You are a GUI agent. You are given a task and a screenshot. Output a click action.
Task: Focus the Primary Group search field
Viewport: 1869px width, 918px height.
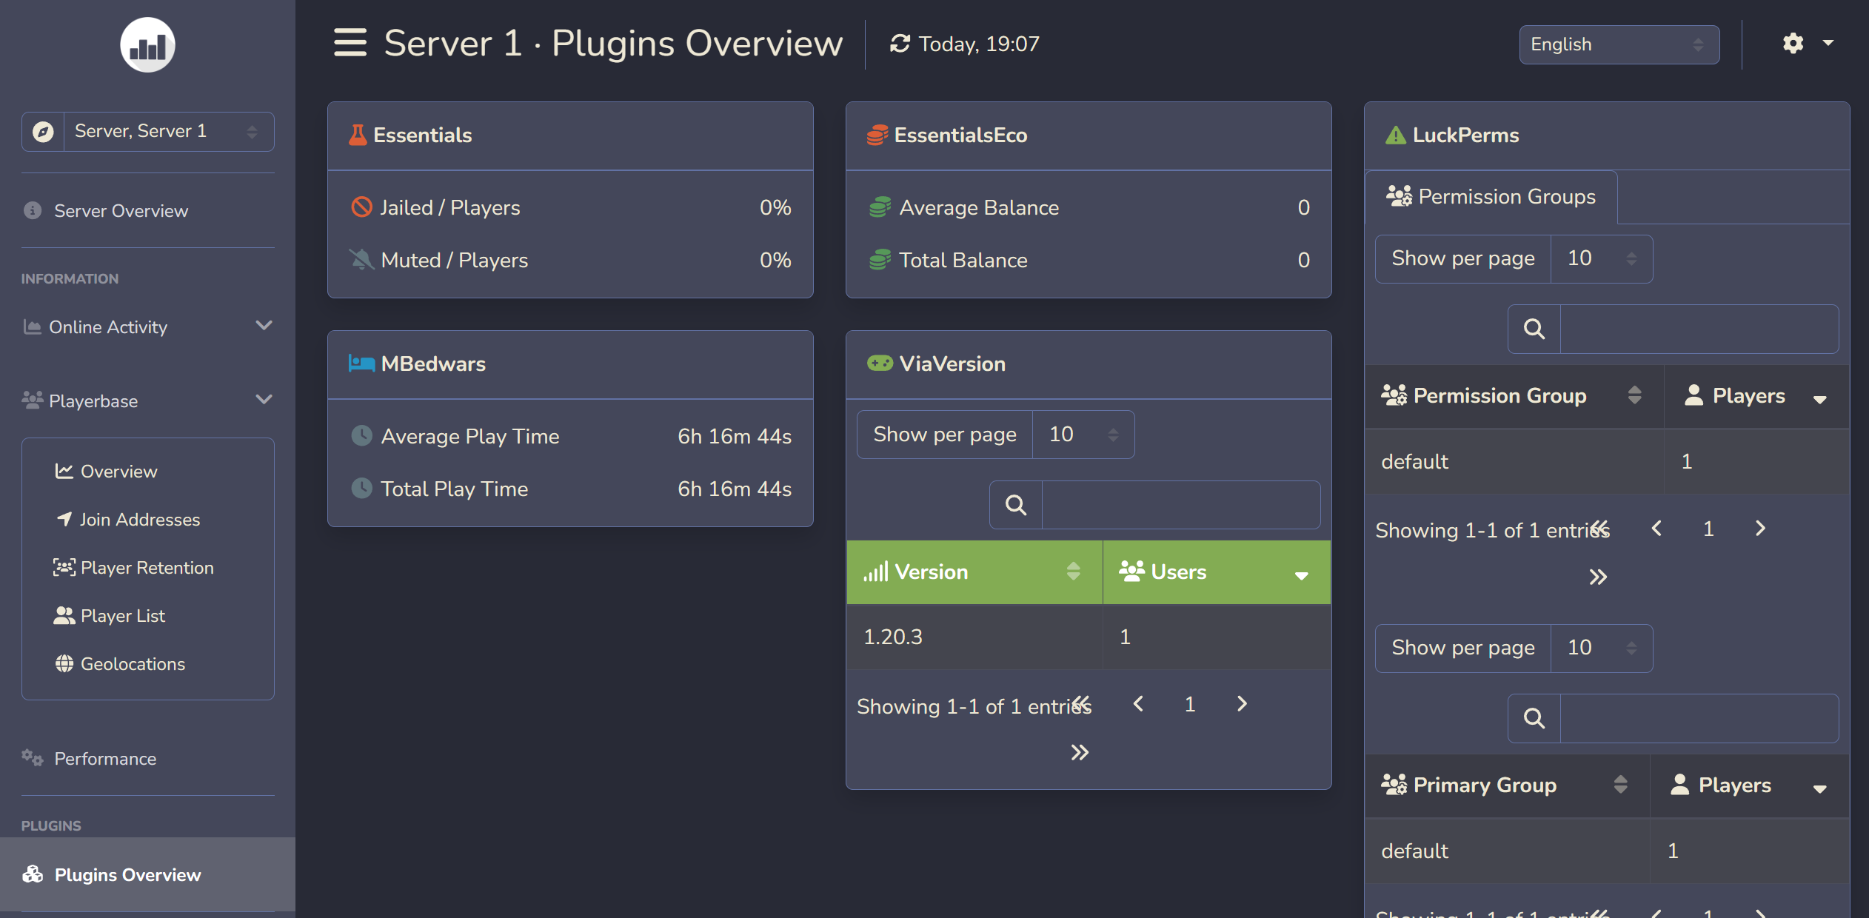[1699, 718]
